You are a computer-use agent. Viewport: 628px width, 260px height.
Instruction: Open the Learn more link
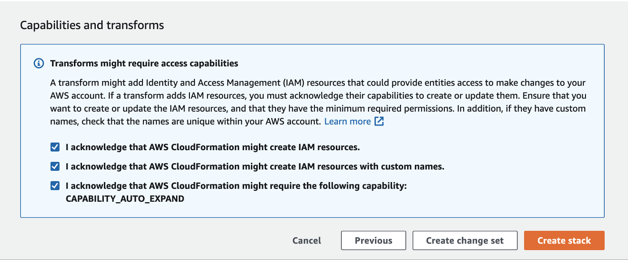[x=347, y=121]
